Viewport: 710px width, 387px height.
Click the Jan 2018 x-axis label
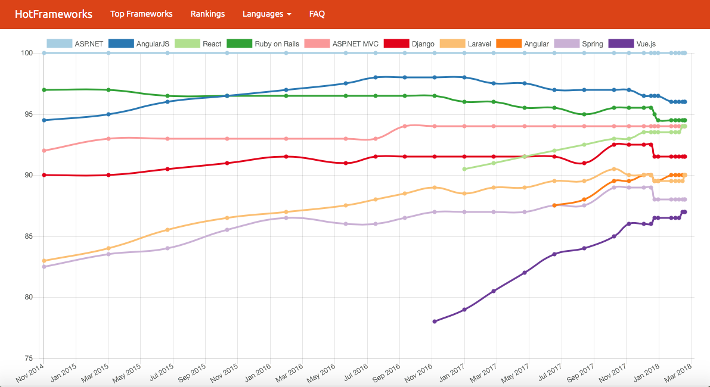[x=646, y=373]
